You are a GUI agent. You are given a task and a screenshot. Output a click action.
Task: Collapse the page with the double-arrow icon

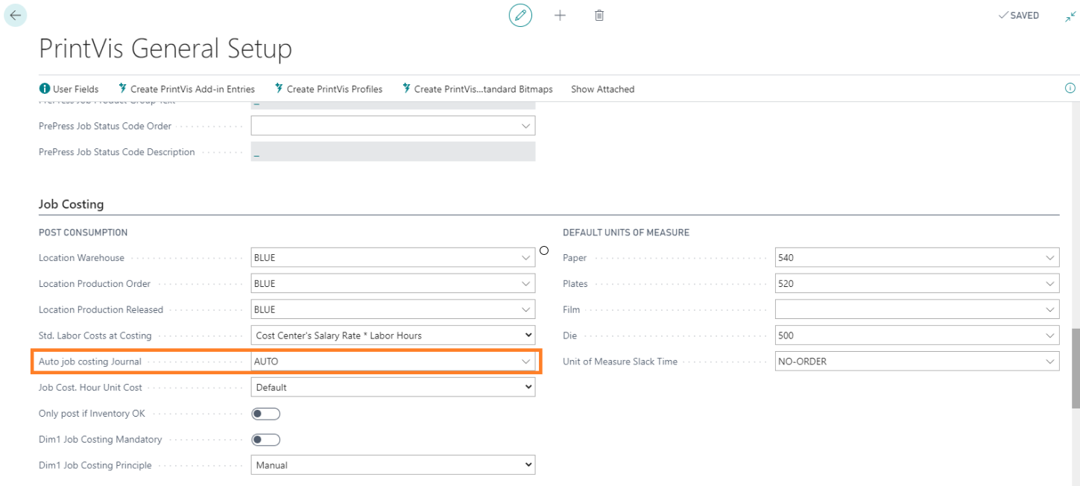click(1070, 16)
